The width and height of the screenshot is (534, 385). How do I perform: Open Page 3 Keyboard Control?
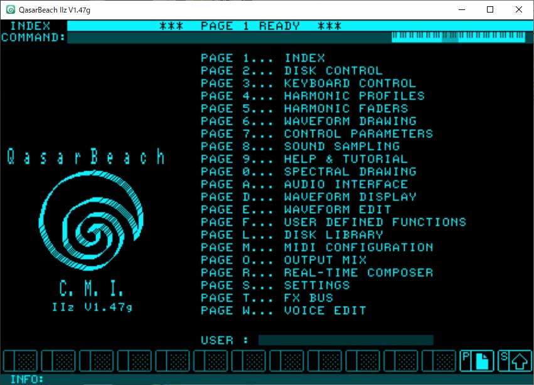click(x=308, y=83)
